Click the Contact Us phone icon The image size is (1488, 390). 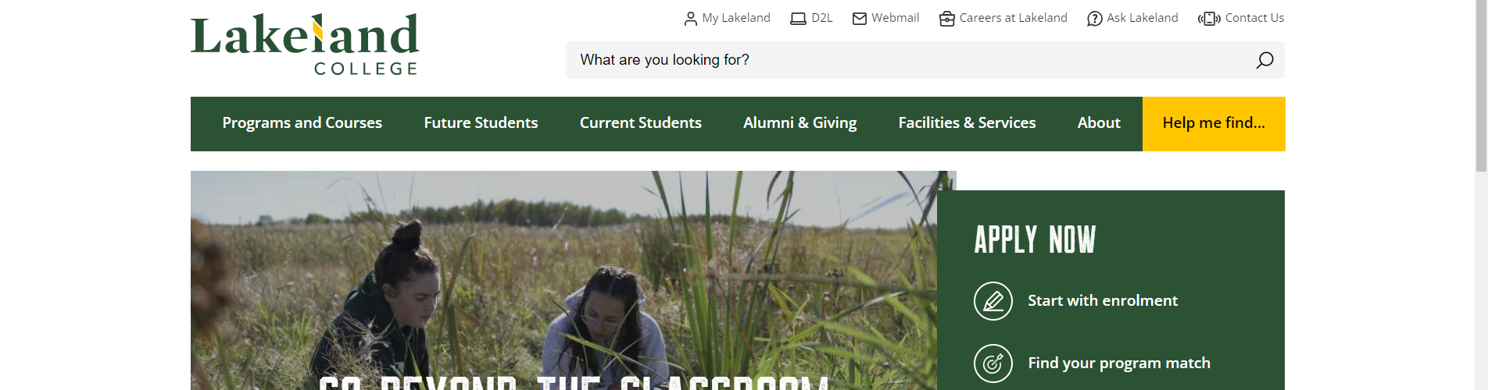coord(1209,19)
